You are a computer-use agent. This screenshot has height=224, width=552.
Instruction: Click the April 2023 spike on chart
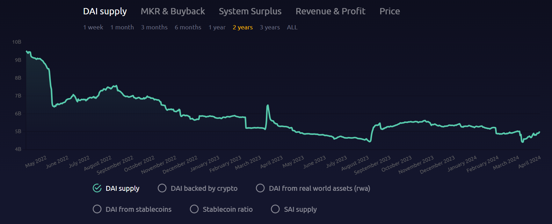tap(268, 106)
